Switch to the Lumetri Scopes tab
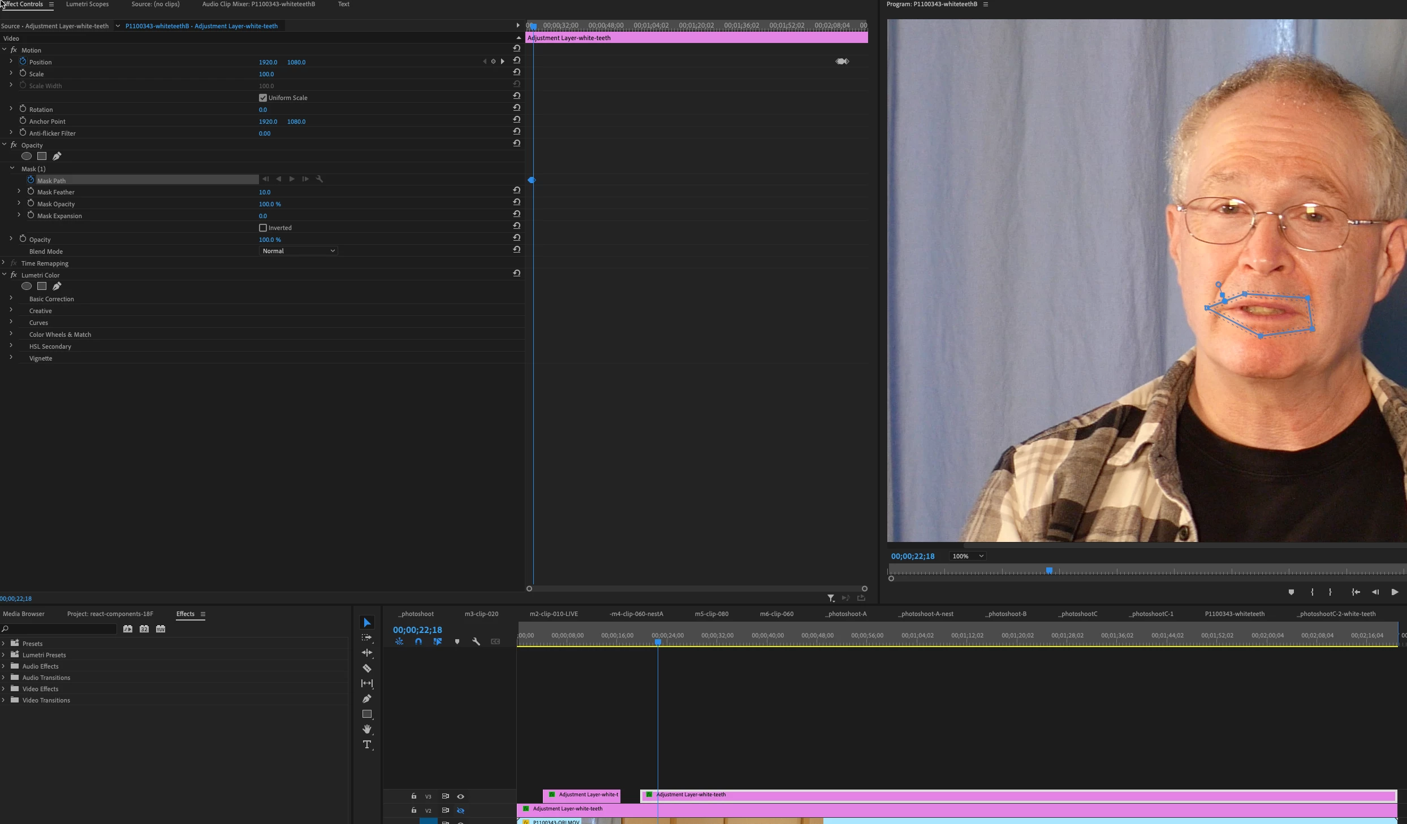This screenshot has width=1407, height=824. 87,4
